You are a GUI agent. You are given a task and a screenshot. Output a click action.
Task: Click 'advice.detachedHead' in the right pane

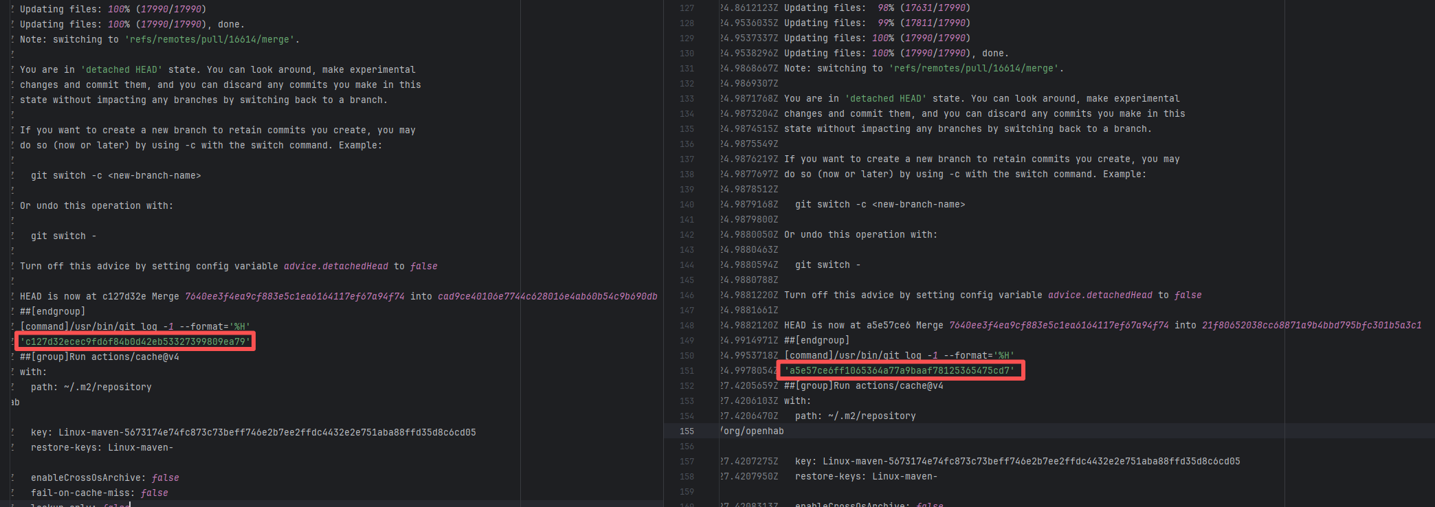pyautogui.click(x=1100, y=295)
